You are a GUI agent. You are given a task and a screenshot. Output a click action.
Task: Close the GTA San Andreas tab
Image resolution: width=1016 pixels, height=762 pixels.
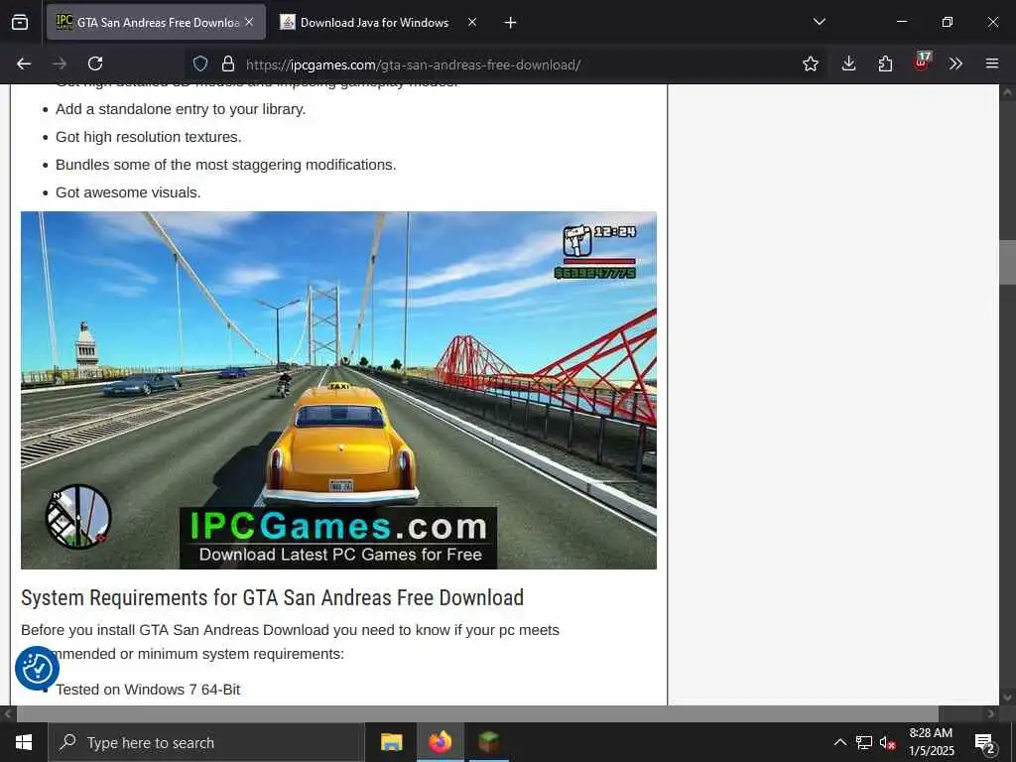click(249, 22)
